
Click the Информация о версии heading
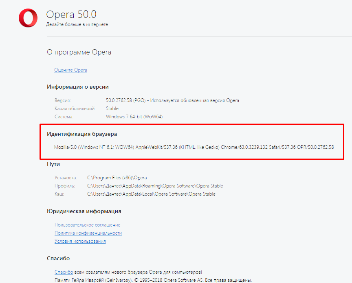coord(78,87)
